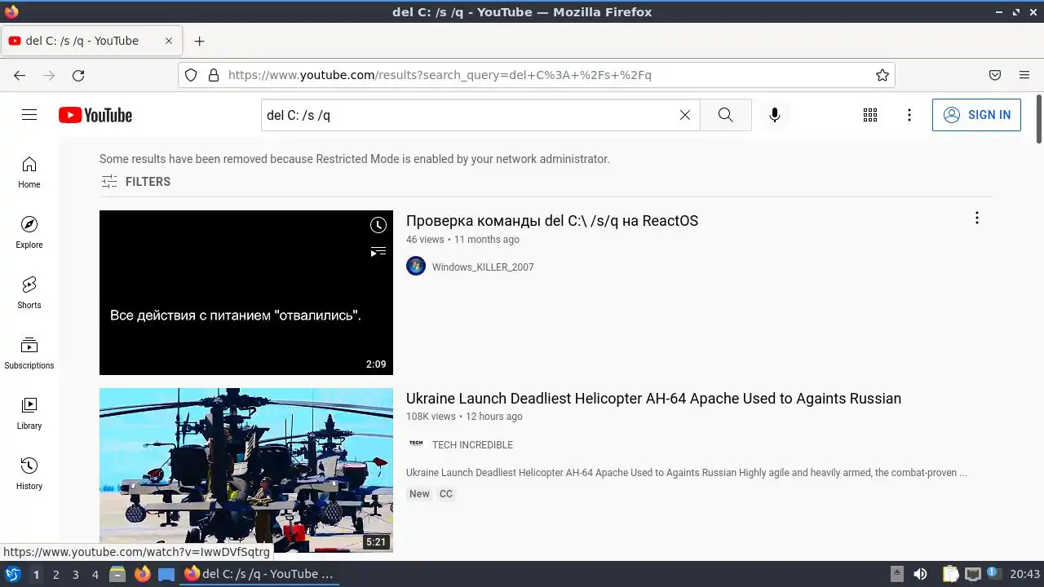Add ReactOS video to Watch later
This screenshot has height=587, width=1044.
tap(378, 225)
